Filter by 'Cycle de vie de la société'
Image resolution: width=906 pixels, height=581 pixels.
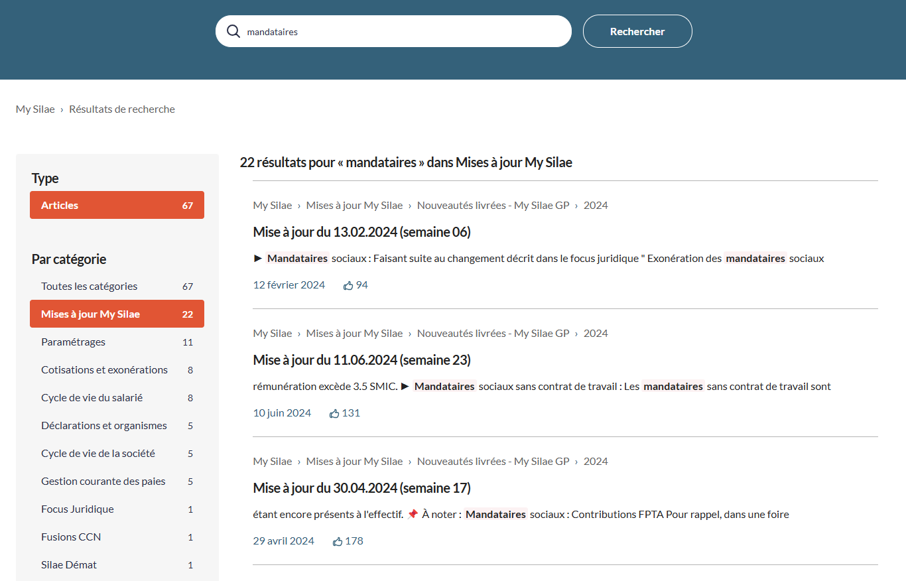(x=117, y=454)
